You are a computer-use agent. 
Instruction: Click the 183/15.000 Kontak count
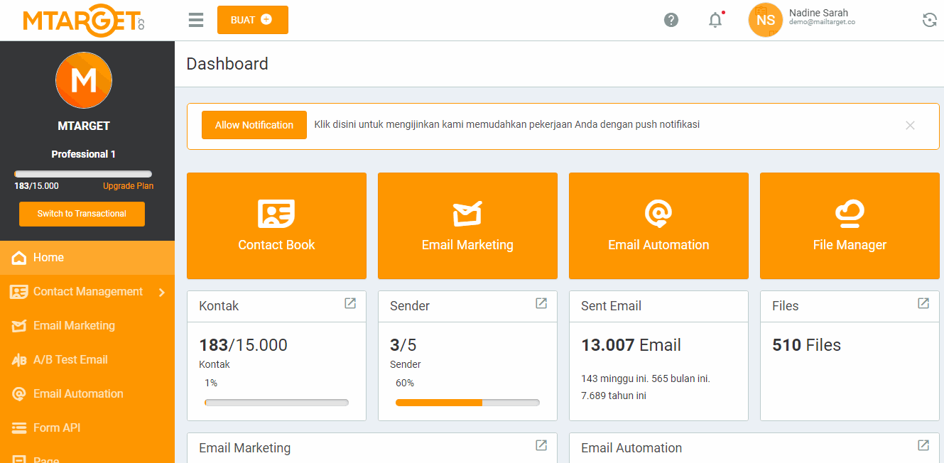tap(244, 345)
